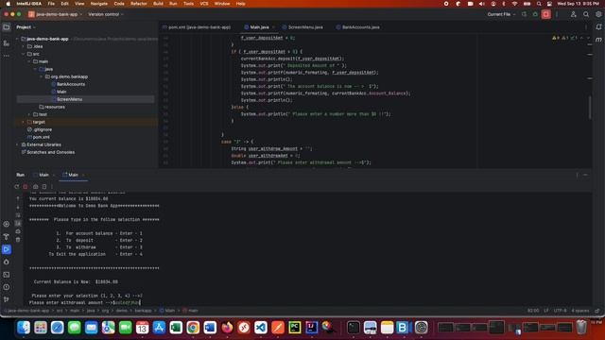Stop process in the Run panel toolbar

point(26,187)
